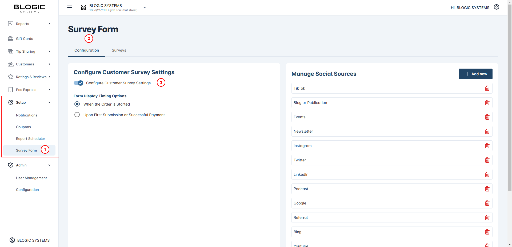
Task: Open Notifications under Setup
Action: point(27,115)
